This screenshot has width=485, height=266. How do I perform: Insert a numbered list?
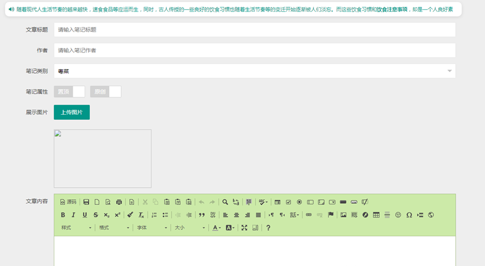click(154, 215)
